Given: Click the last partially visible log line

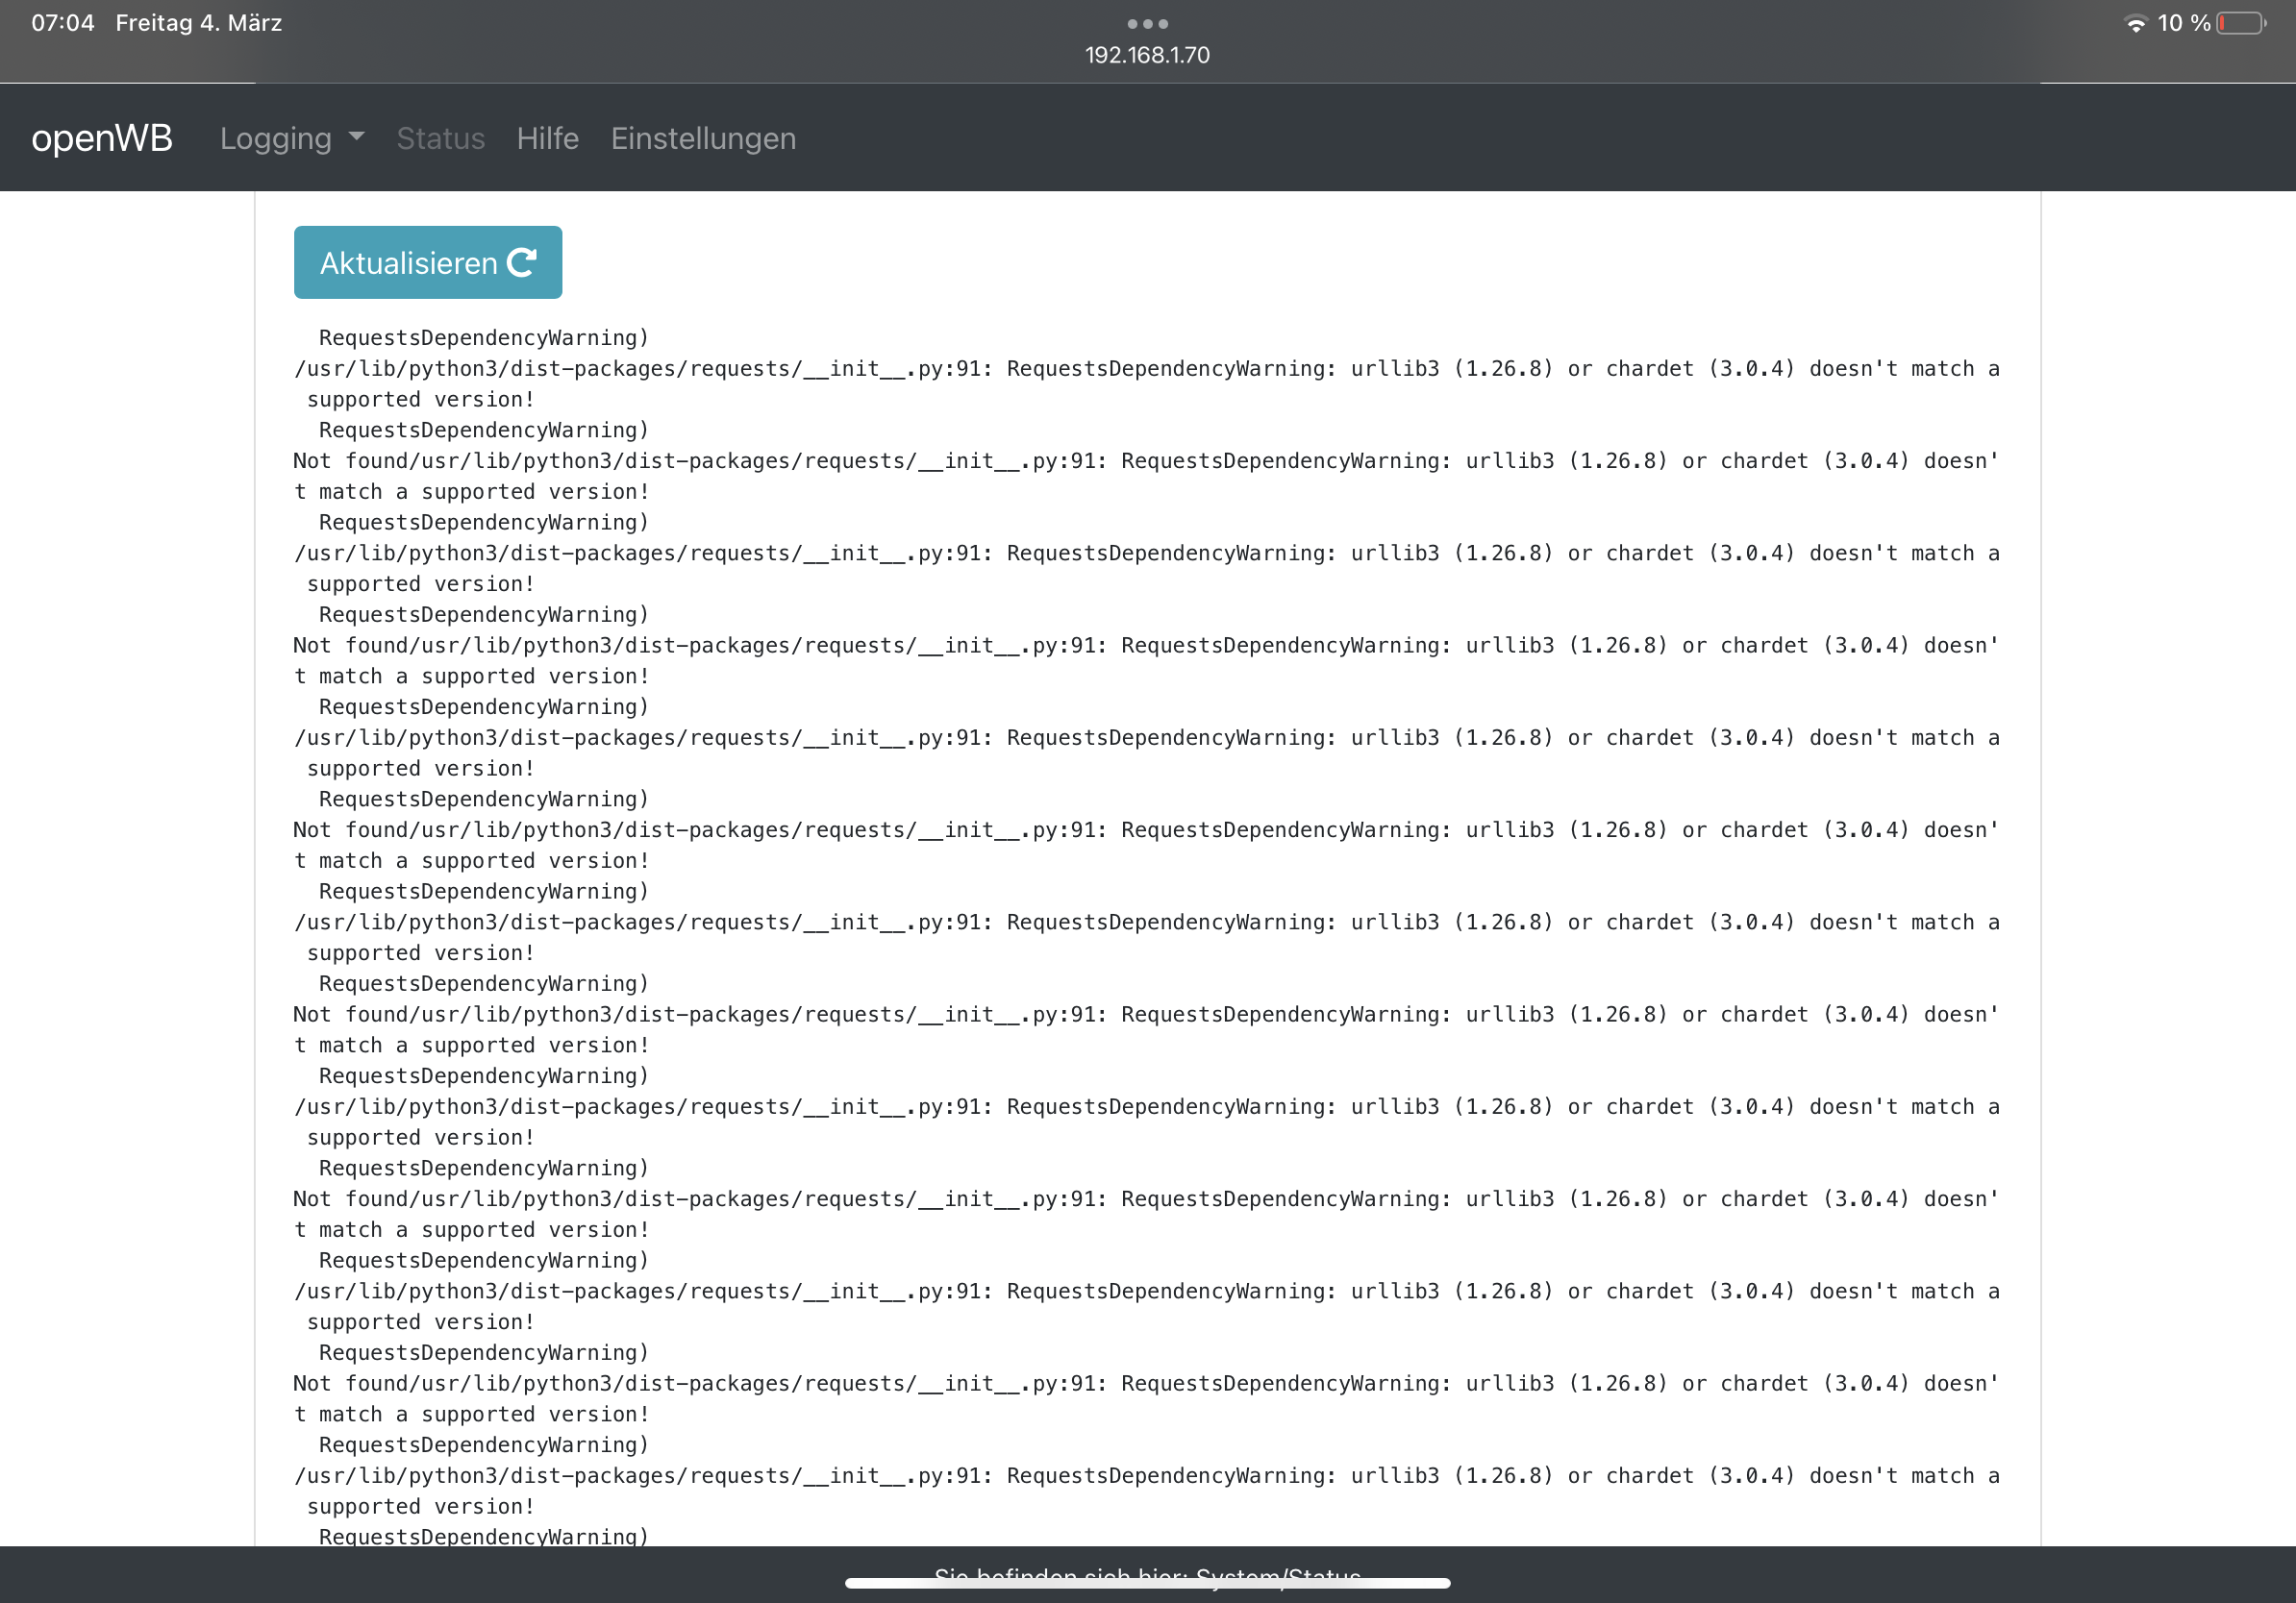Looking at the screenshot, I should coord(483,1536).
